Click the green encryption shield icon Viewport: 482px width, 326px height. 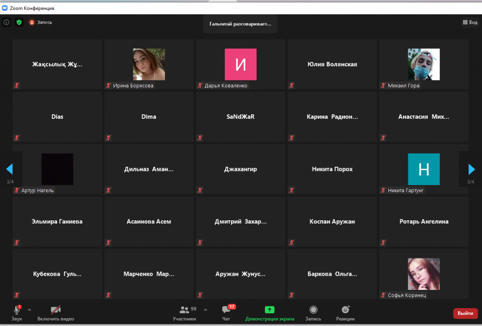pyautogui.click(x=19, y=22)
